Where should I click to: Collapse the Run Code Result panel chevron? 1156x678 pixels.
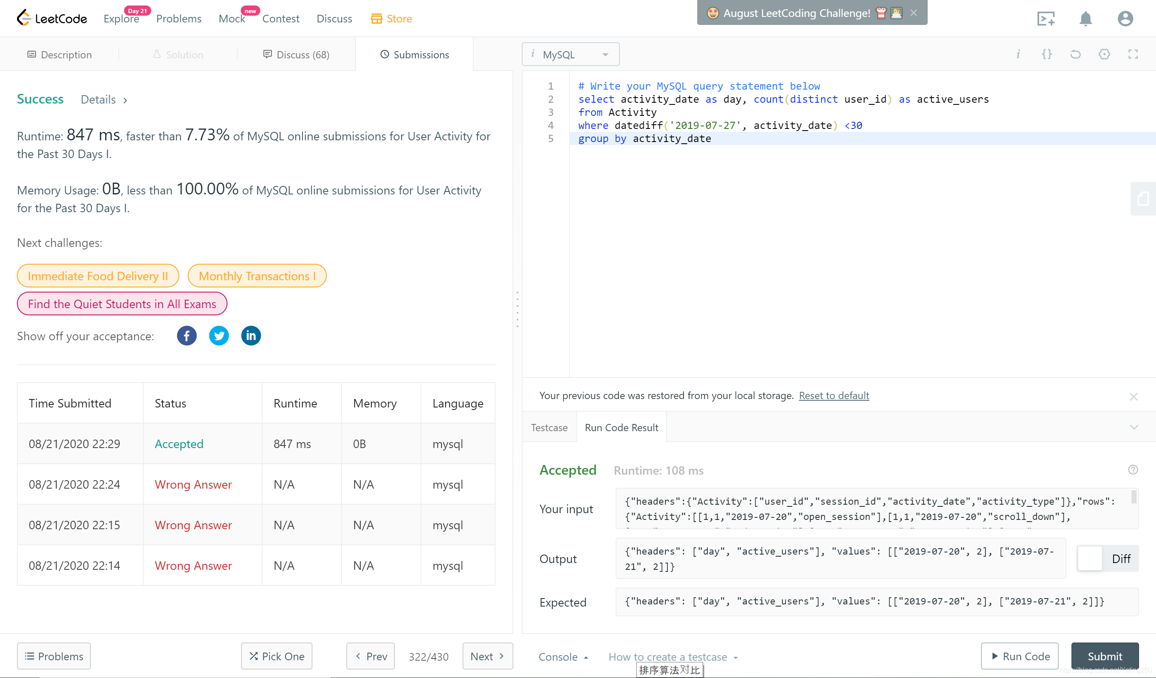click(x=1134, y=427)
